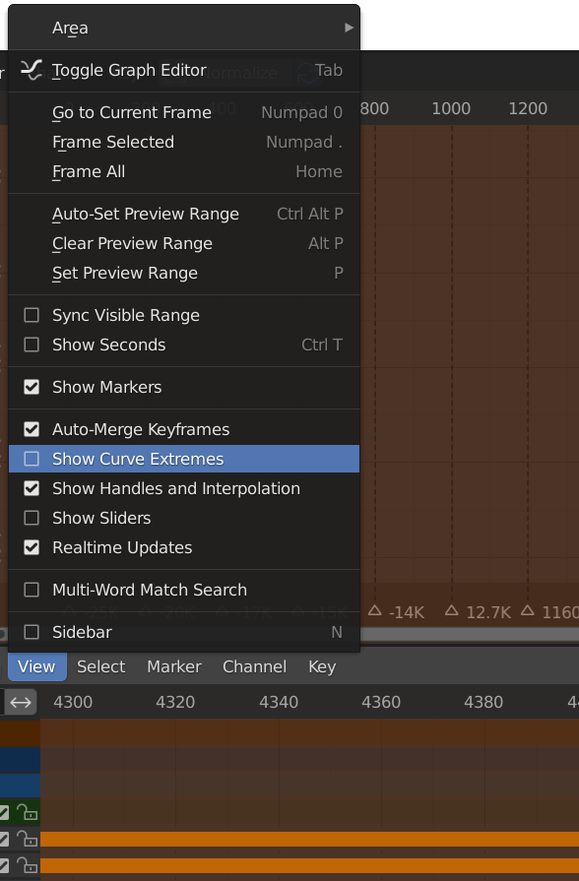Open the Key menu
The image size is (579, 881).
(322, 667)
